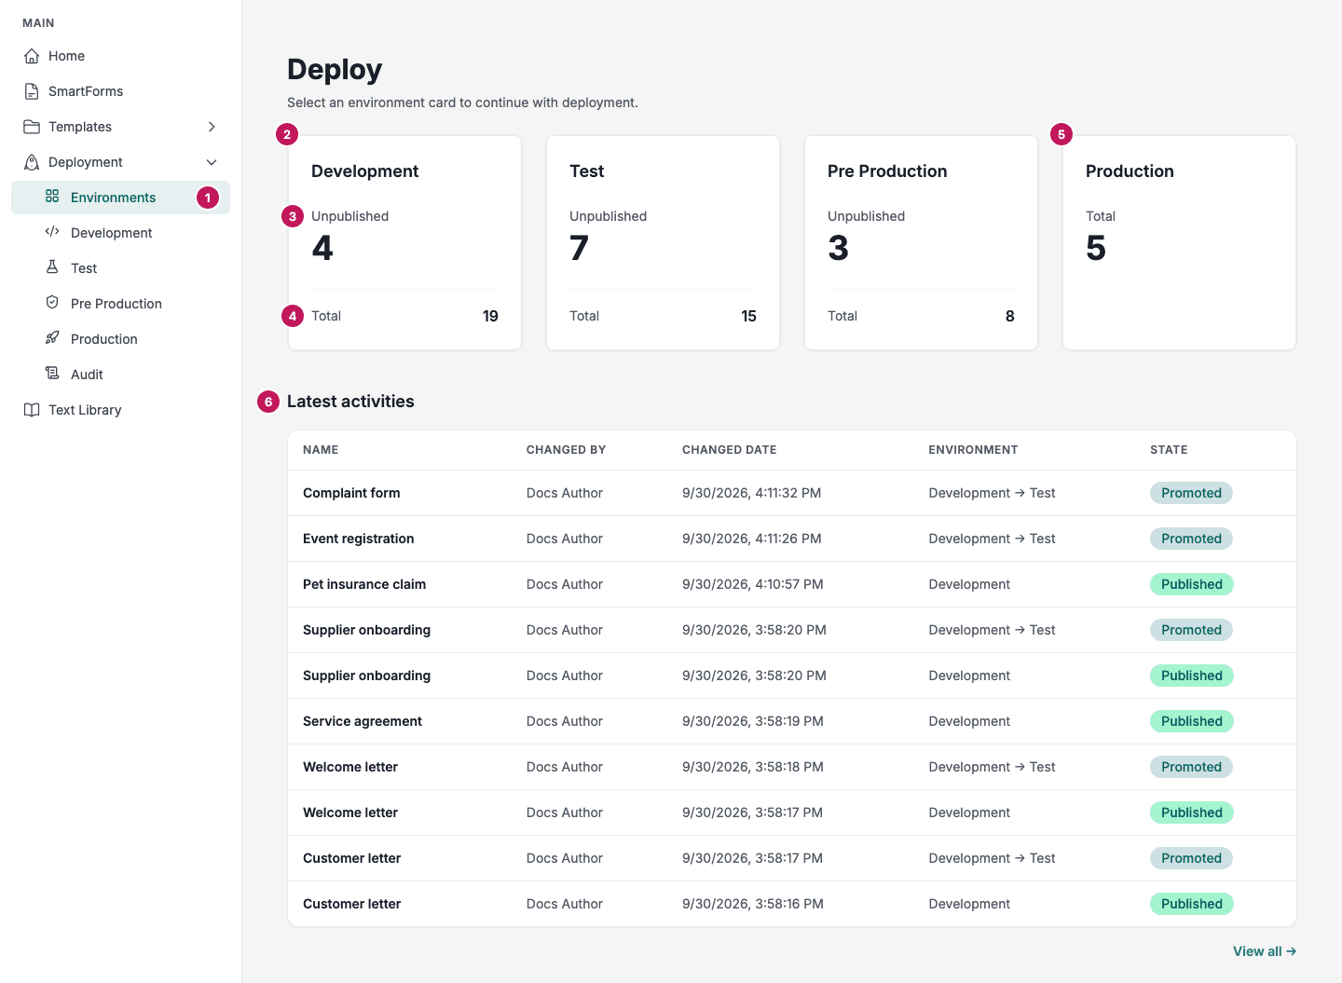Click the Production rocket icon in submenu
The width and height of the screenshot is (1342, 983).
(52, 338)
